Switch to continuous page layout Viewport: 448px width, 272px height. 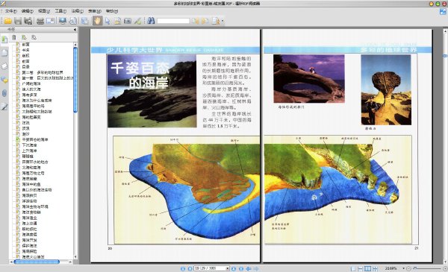tap(361, 268)
